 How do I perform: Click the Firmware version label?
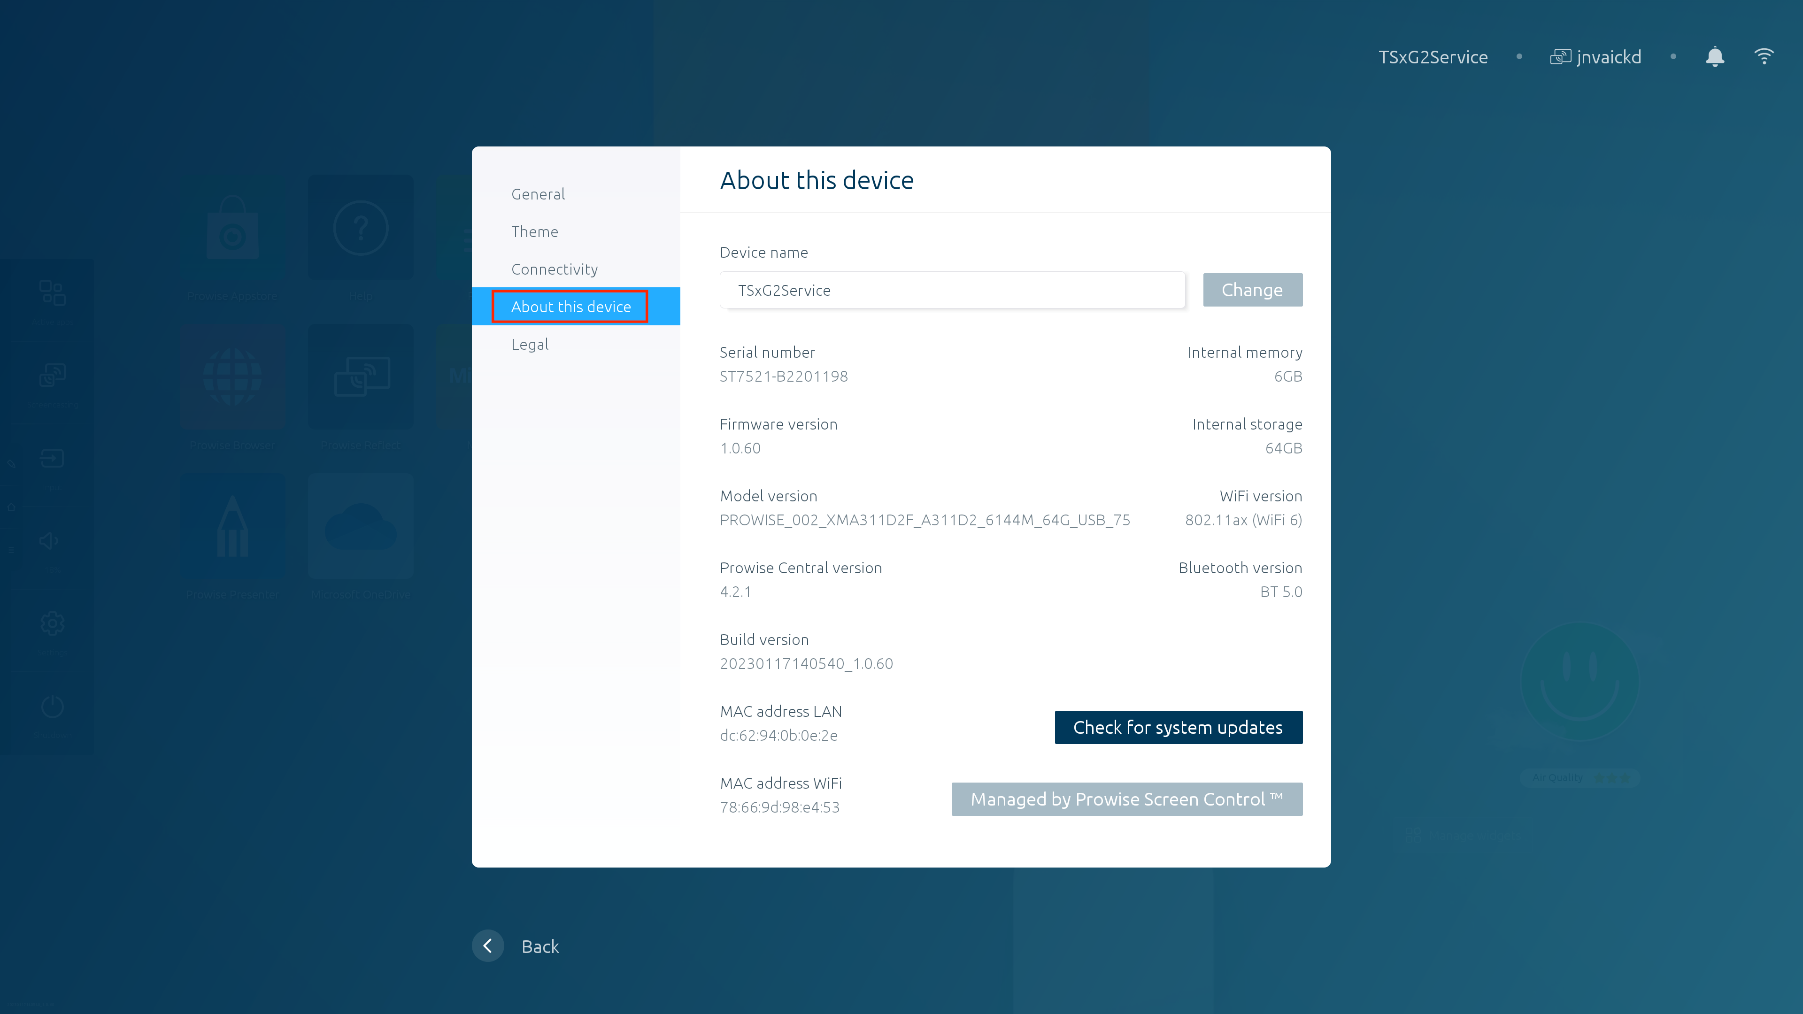click(778, 424)
